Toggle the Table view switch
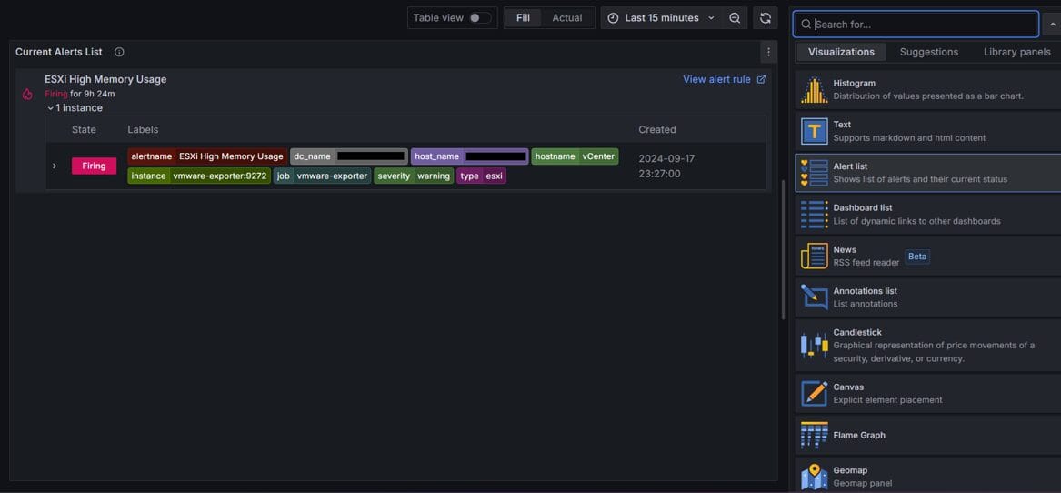Viewport: 1061px width, 493px height. pos(480,18)
